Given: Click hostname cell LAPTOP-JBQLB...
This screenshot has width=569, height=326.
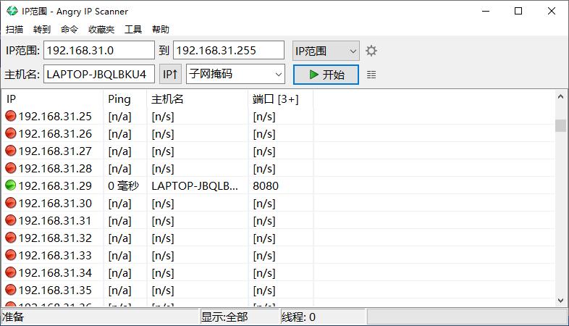Looking at the screenshot, I should coord(195,186).
